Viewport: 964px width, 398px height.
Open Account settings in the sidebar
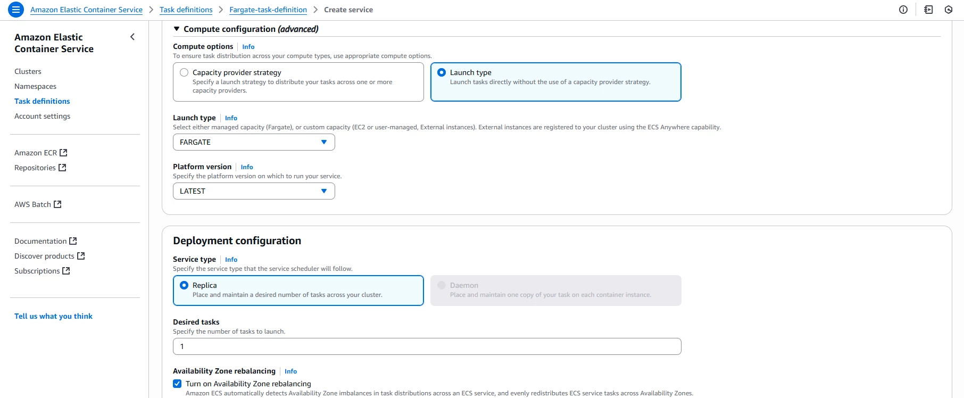[x=42, y=116]
